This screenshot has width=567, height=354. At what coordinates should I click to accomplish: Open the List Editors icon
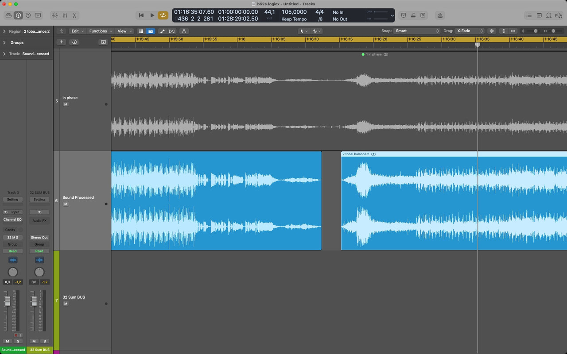click(529, 15)
